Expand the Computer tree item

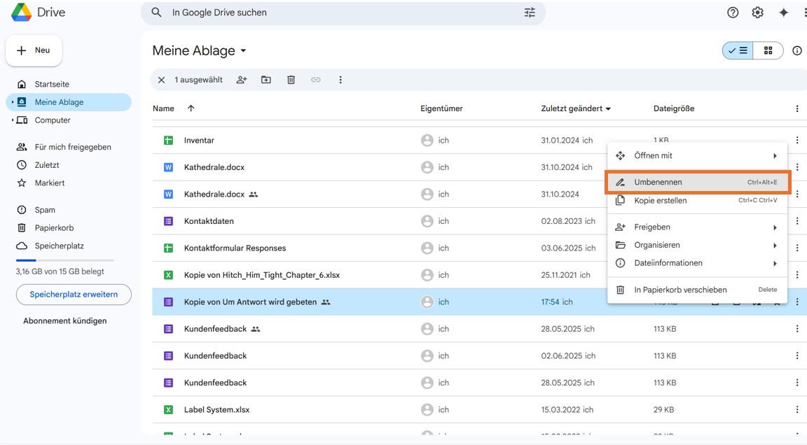tap(13, 120)
